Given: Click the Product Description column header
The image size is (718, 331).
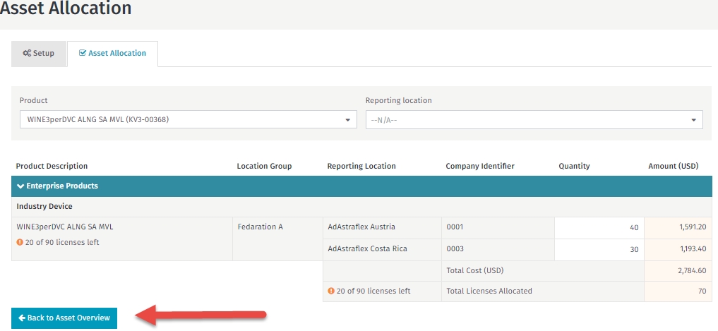Looking at the screenshot, I should tap(52, 166).
